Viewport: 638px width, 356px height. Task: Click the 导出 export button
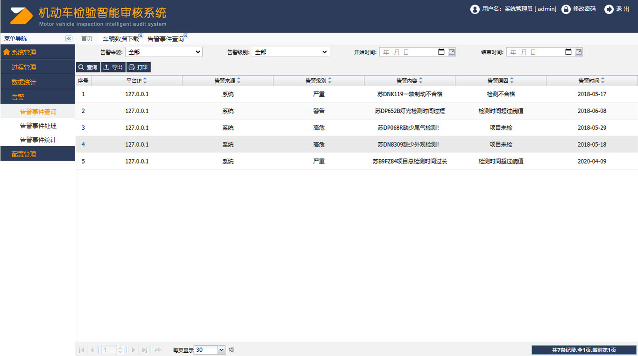[x=113, y=67]
